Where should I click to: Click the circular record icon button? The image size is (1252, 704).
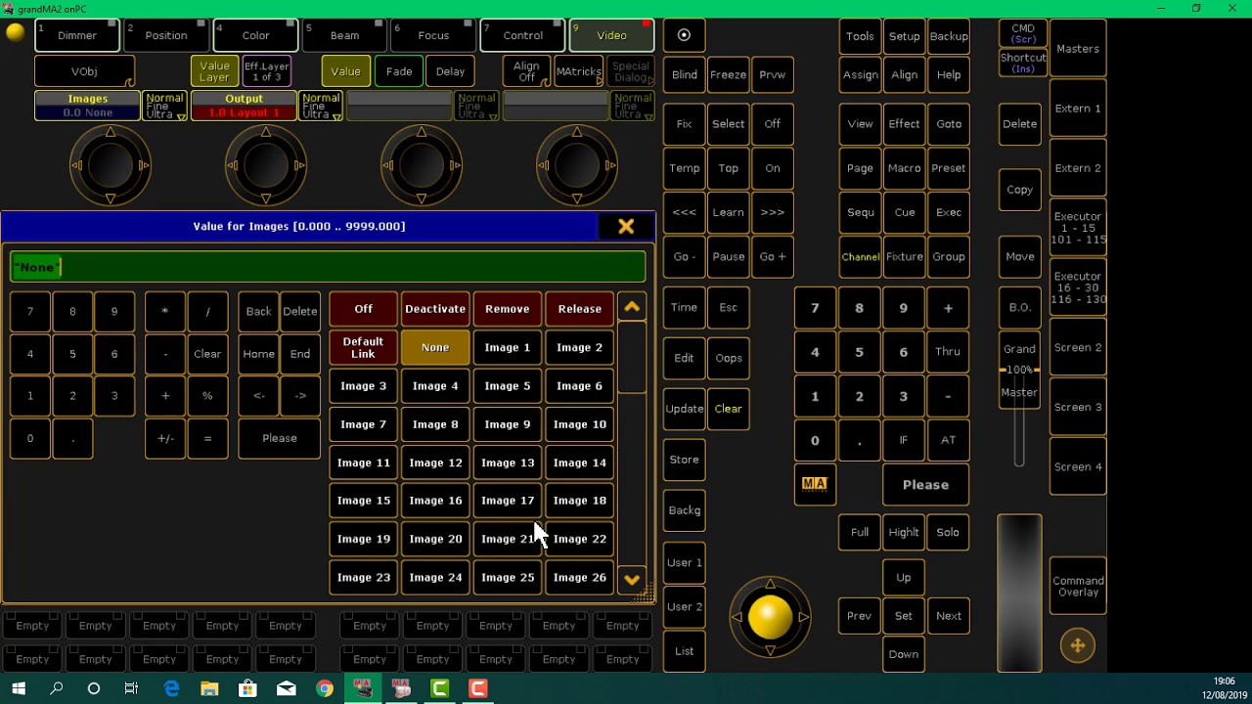point(684,35)
